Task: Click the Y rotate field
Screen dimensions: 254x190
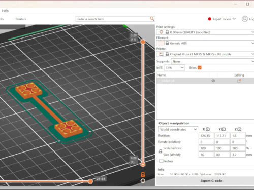Action: tap(222, 142)
